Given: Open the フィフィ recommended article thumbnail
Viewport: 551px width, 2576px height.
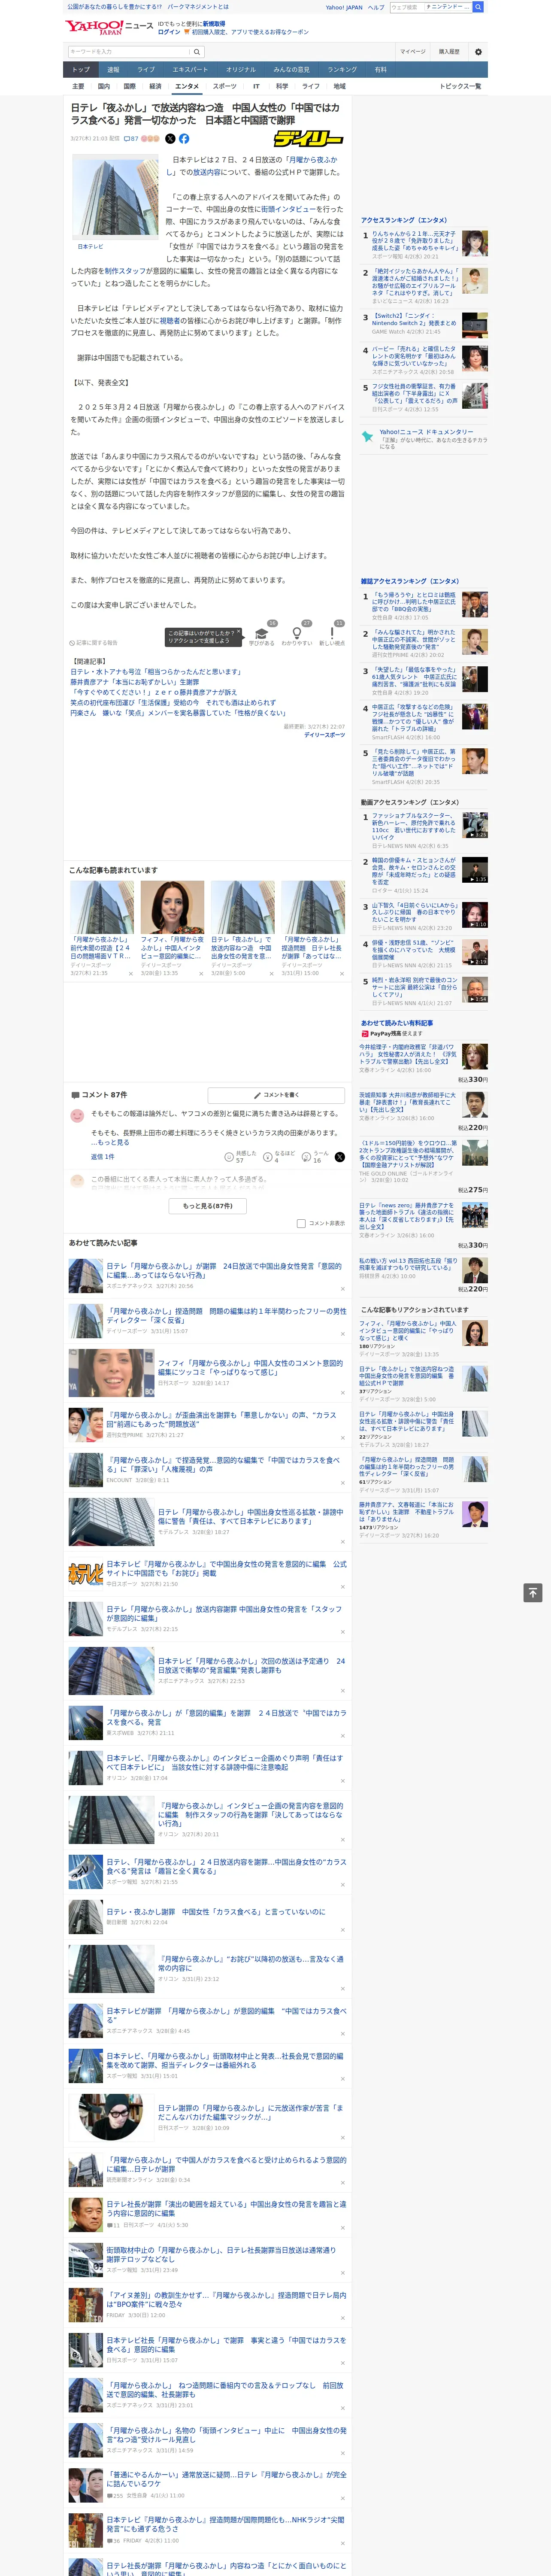Looking at the screenshot, I should pos(172,907).
